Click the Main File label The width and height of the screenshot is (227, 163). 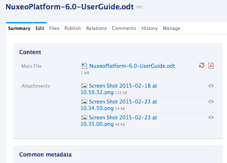pos(31,66)
